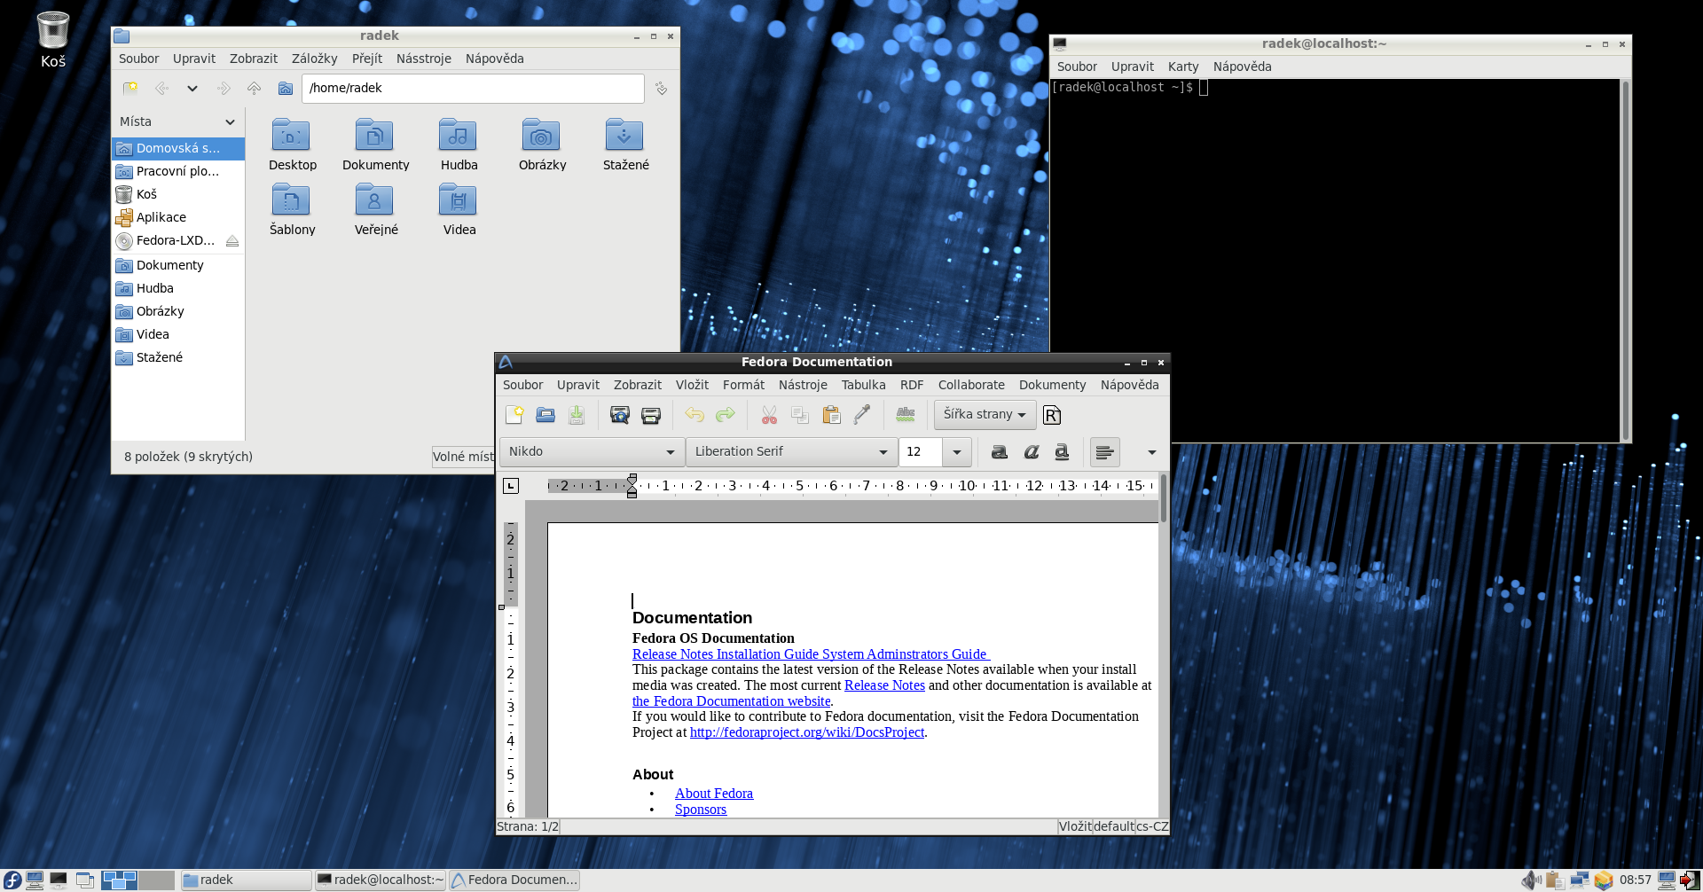Toggle underline text formatting

(x=1062, y=452)
